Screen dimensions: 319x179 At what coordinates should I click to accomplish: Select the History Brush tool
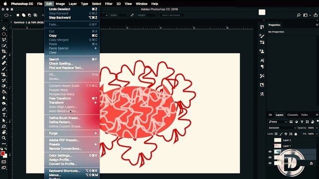[4, 81]
